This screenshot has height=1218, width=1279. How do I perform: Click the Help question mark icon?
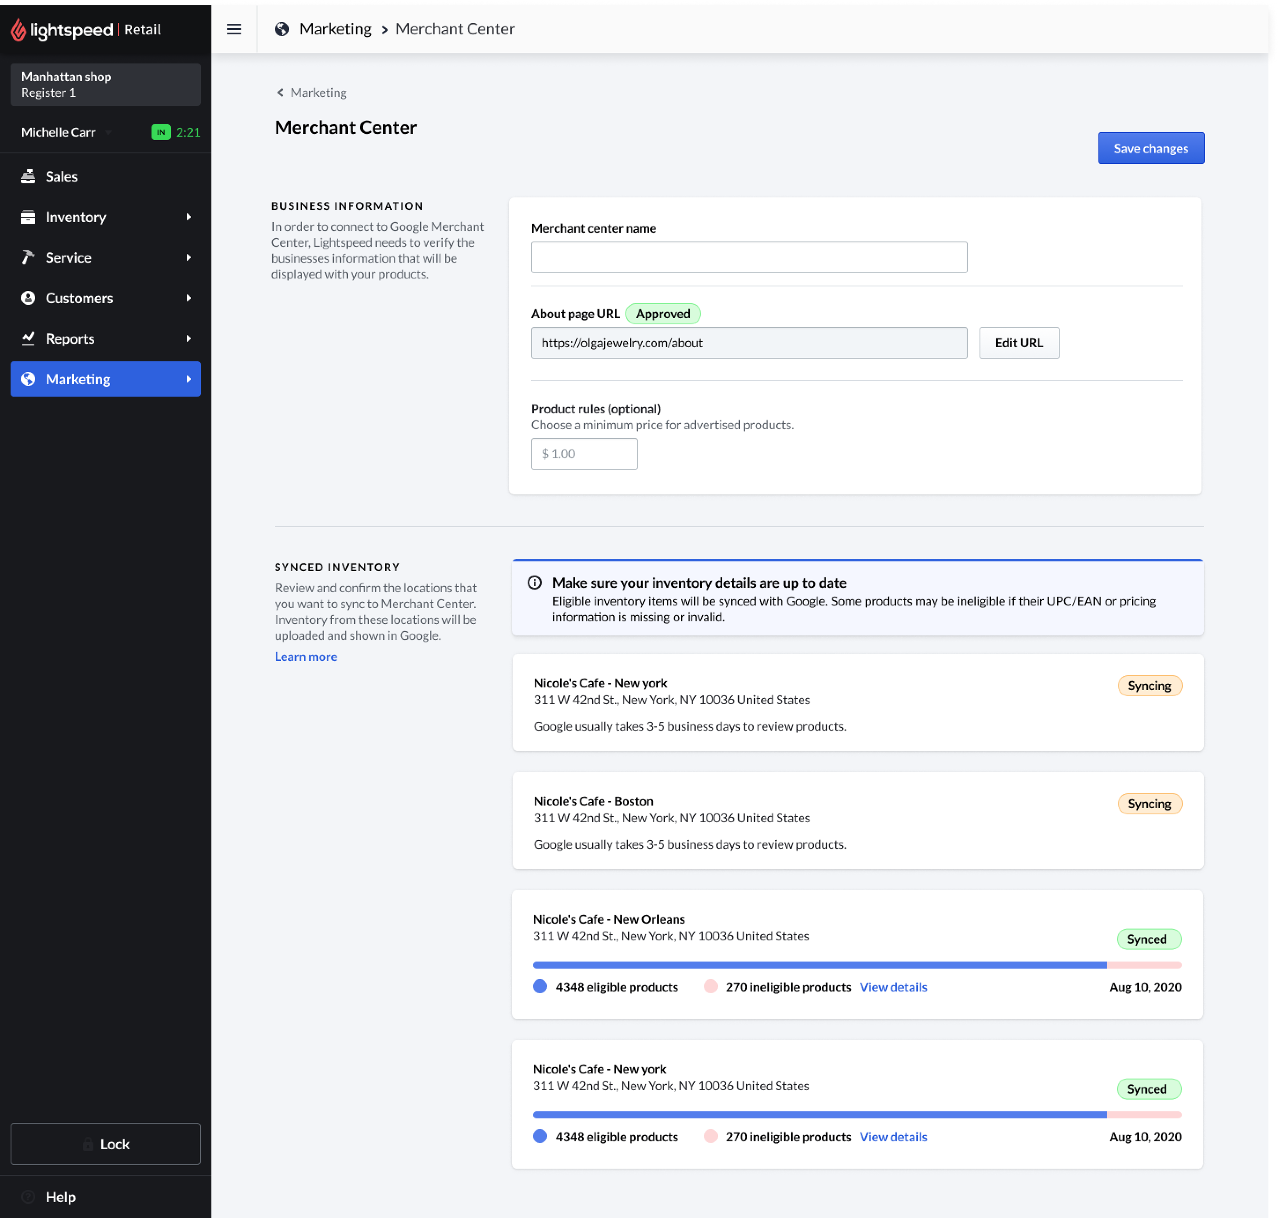[x=28, y=1196]
